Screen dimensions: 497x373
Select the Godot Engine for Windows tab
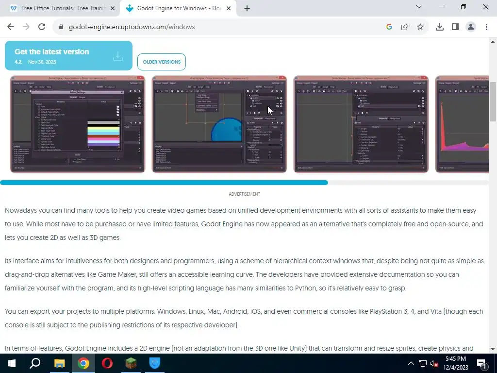coord(179,8)
